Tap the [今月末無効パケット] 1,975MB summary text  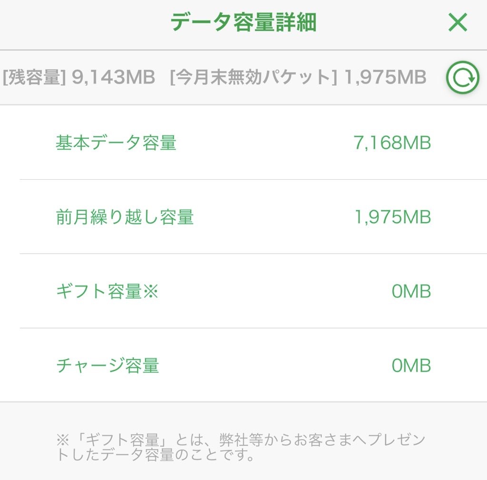click(298, 78)
